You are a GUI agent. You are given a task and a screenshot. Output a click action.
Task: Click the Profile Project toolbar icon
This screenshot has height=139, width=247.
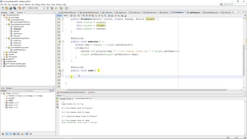point(66,8)
